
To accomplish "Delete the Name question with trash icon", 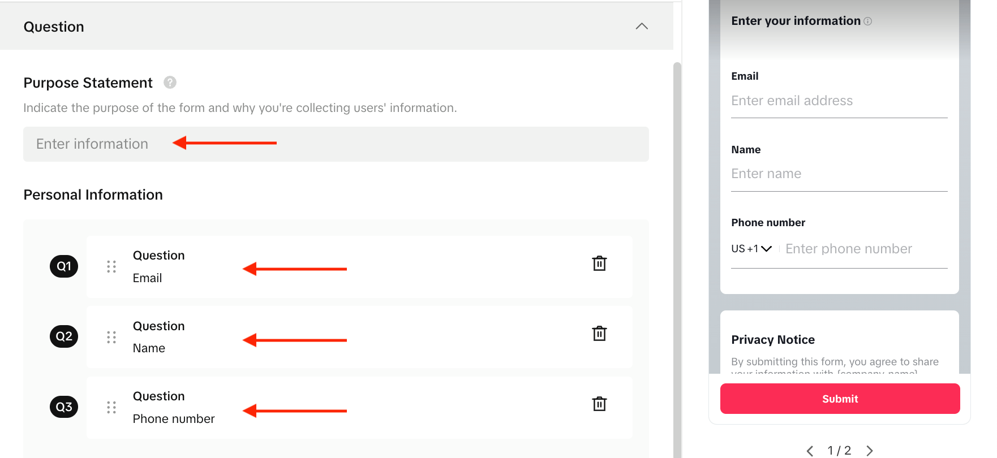I will [599, 333].
